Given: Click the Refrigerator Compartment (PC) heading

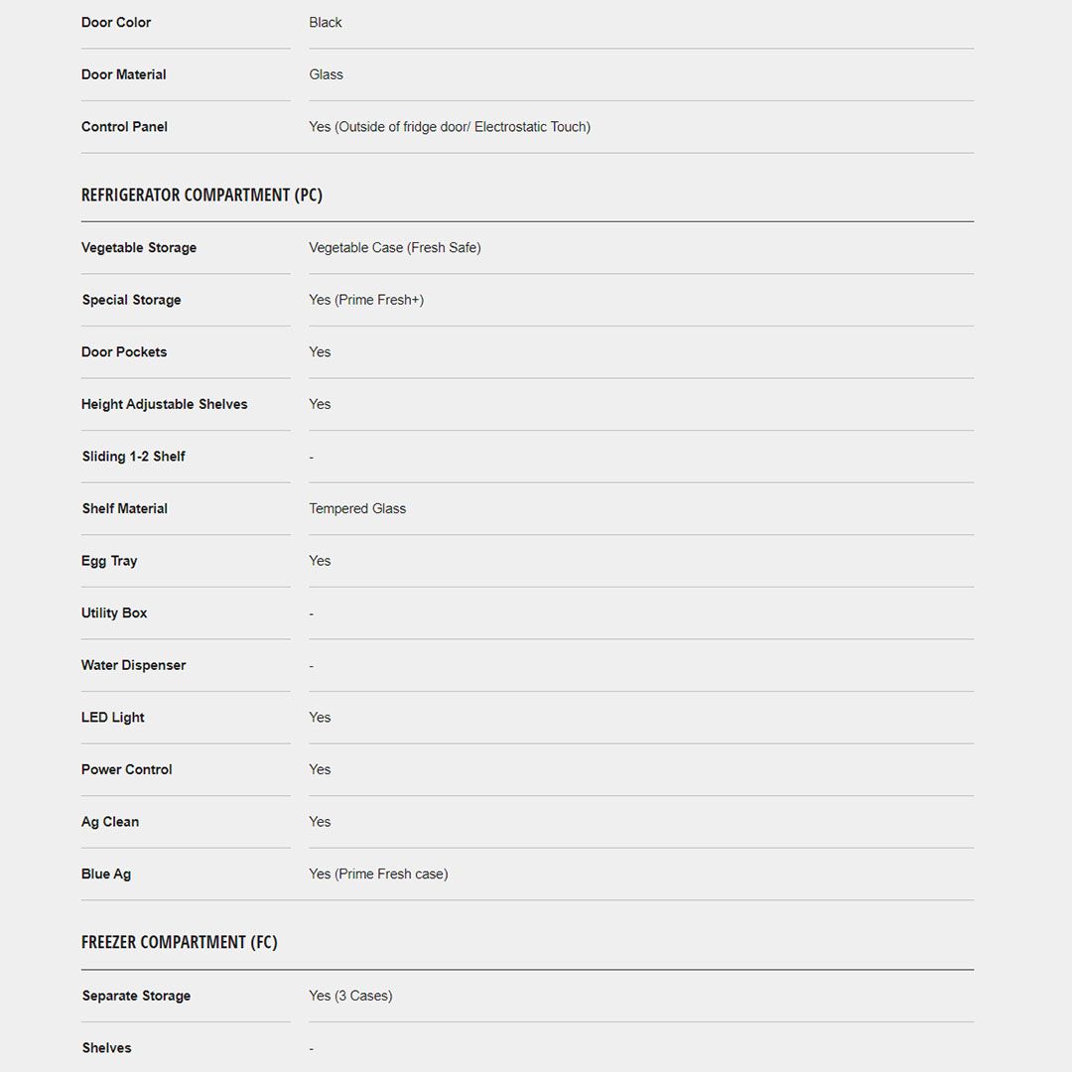Looking at the screenshot, I should click(201, 195).
